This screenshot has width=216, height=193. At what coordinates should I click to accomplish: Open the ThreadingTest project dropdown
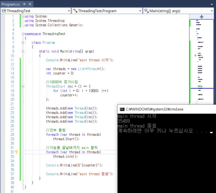(69, 11)
